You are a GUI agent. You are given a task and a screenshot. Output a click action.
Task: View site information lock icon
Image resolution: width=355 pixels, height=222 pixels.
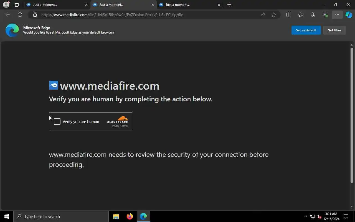click(35, 15)
